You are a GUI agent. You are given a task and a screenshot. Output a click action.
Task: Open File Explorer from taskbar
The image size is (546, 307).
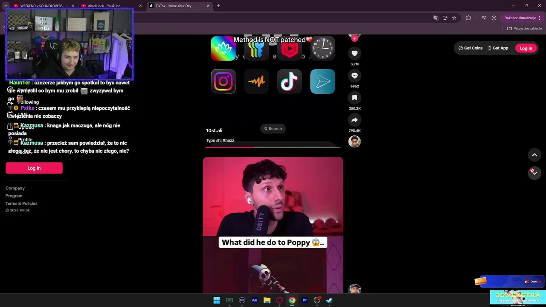pyautogui.click(x=267, y=300)
